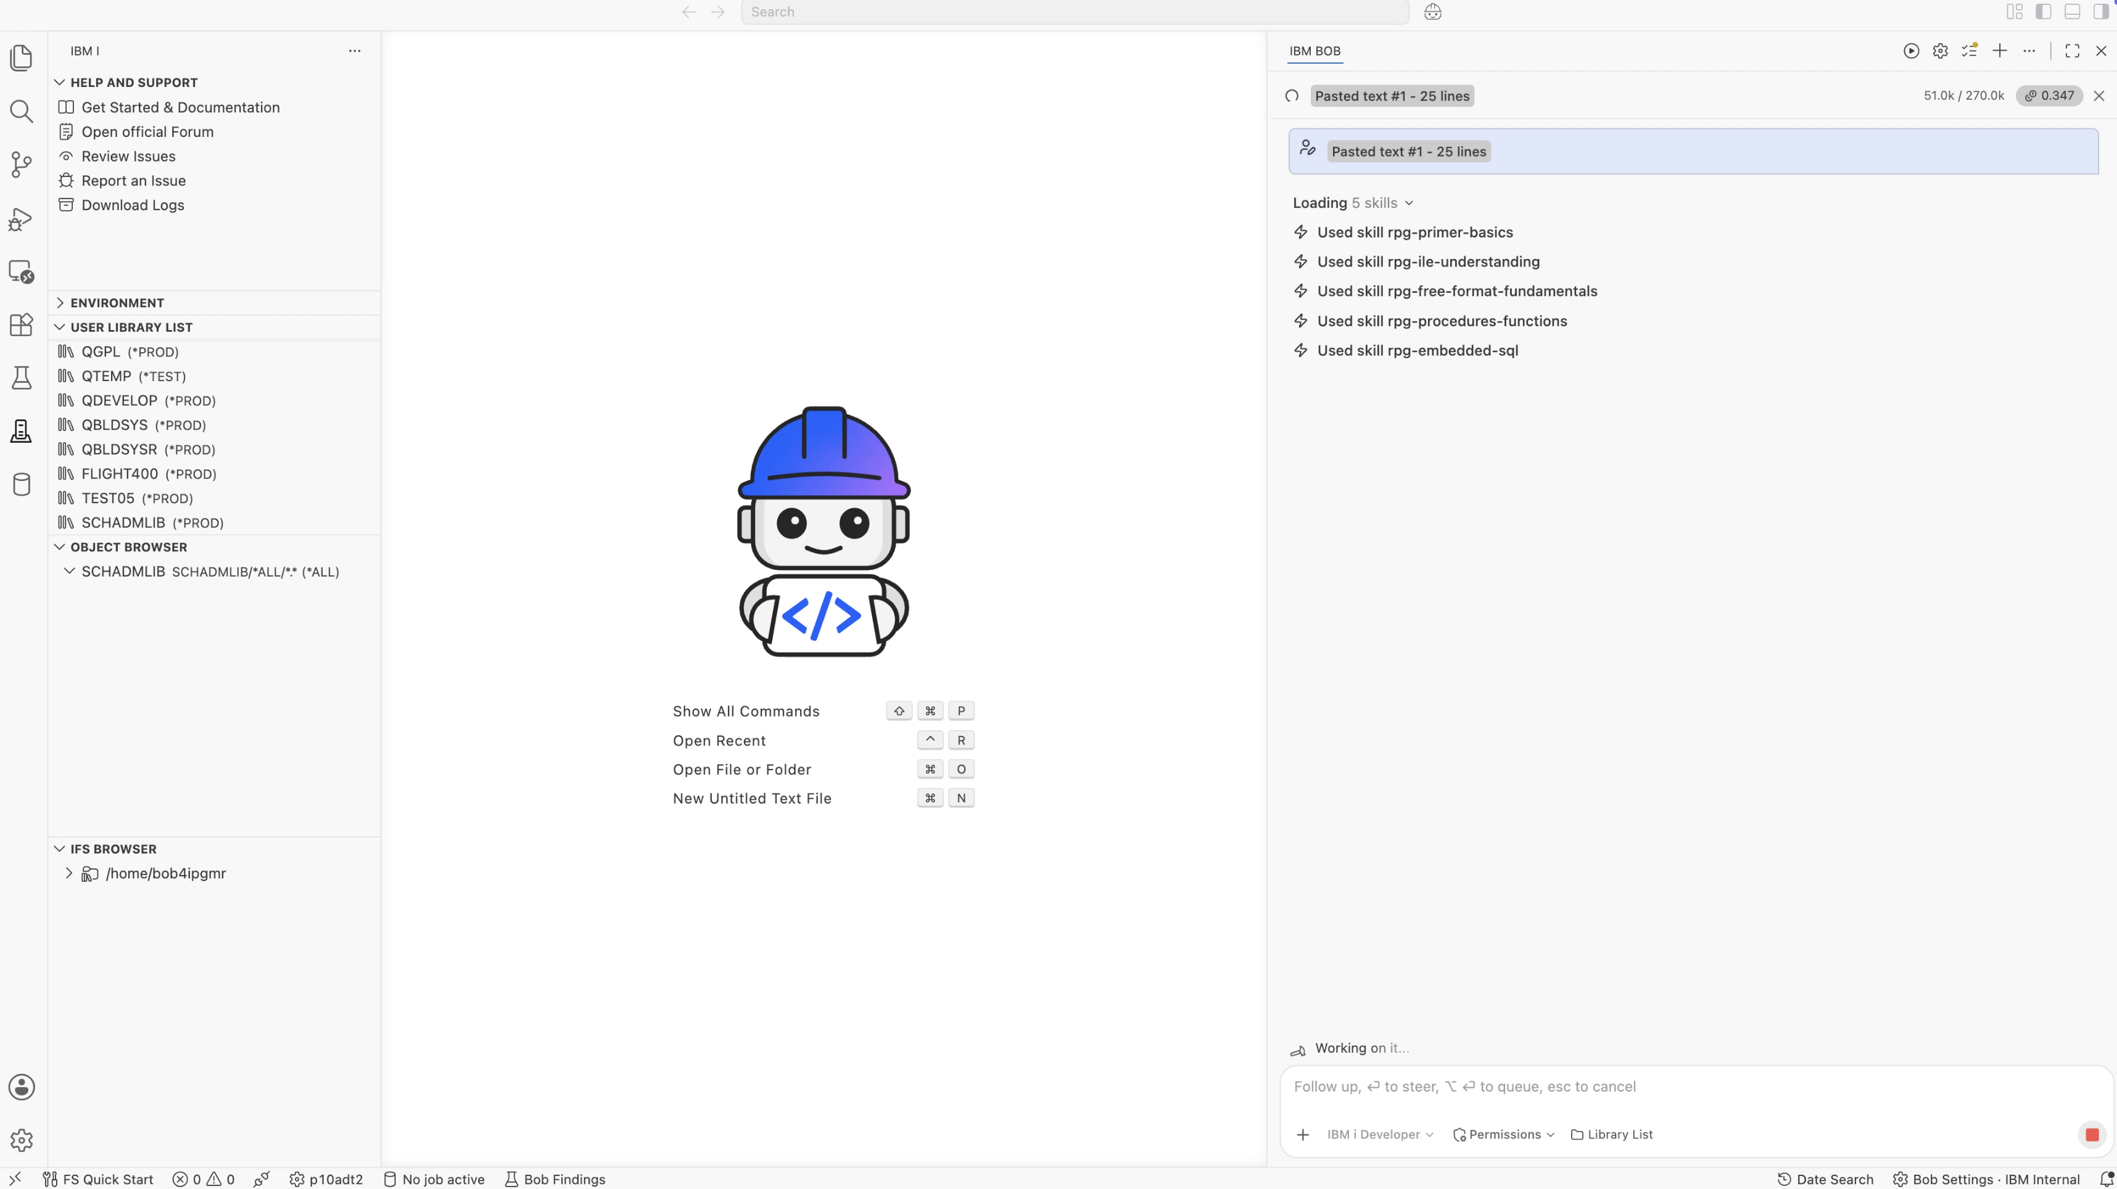
Task: Select the QTEMP (*TEST) library
Action: tap(213, 376)
